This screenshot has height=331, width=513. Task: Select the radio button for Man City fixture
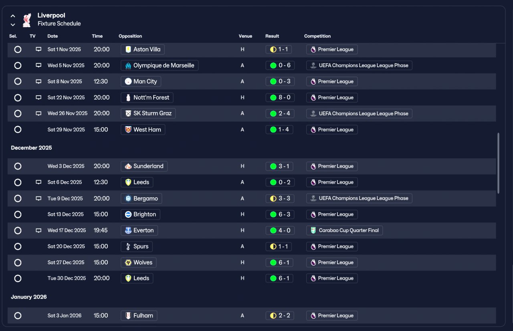click(x=18, y=81)
